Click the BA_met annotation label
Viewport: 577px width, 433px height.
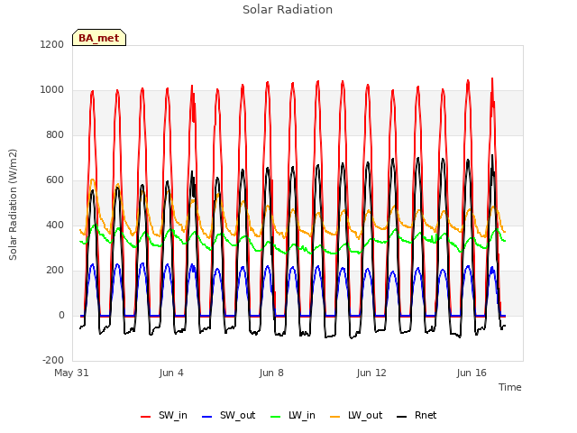point(99,38)
